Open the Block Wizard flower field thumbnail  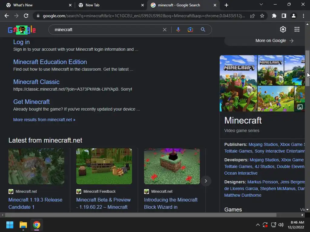click(x=172, y=166)
